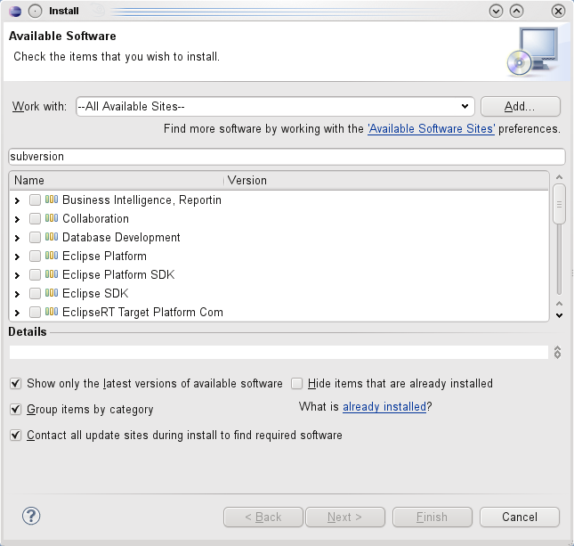This screenshot has width=574, height=546.
Task: Click the Next > button
Action: [345, 517]
